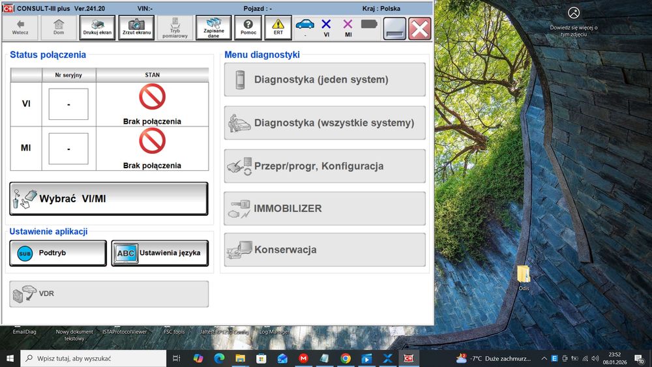Open Task View on taskbar
The width and height of the screenshot is (652, 367).
(176, 359)
